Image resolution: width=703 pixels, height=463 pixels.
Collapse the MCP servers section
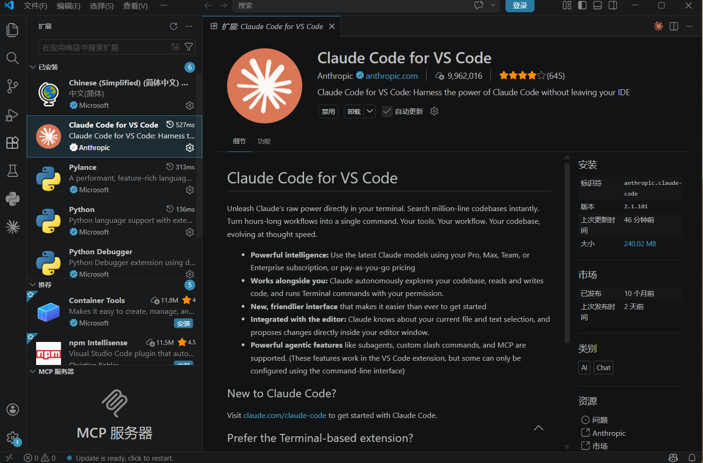33,372
